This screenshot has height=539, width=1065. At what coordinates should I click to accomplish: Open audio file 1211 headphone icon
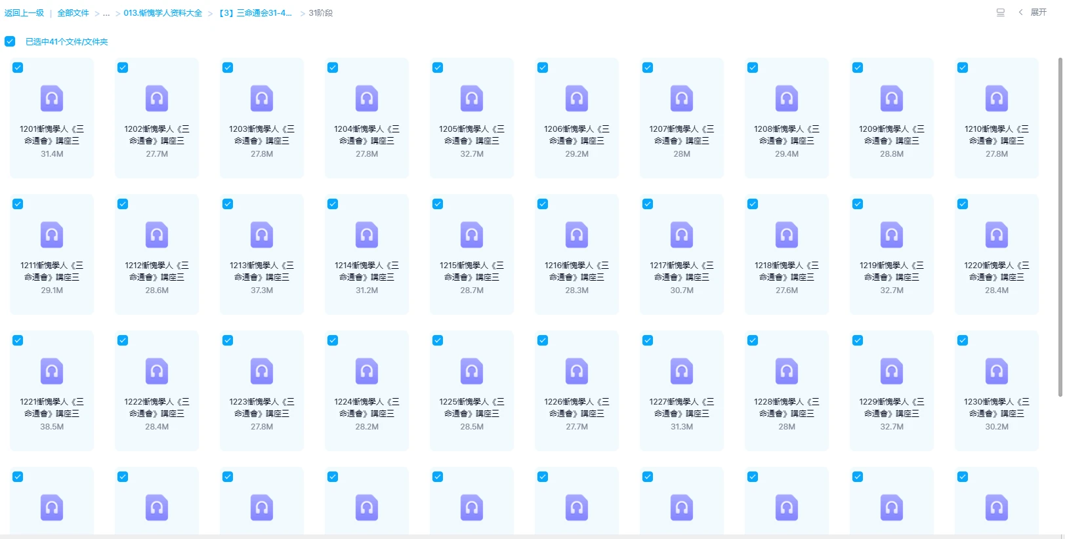52,235
